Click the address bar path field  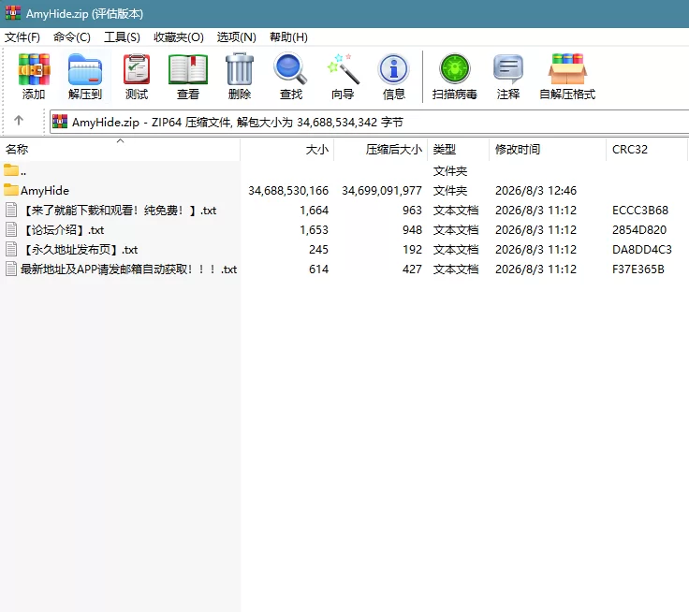(369, 122)
